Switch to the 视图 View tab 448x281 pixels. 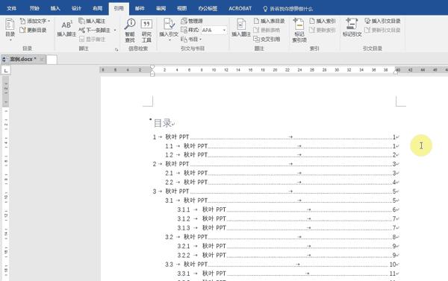click(181, 8)
